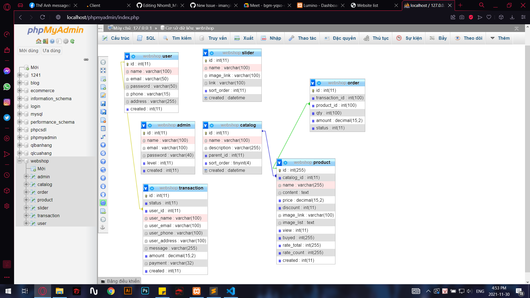Open the Thêm dropdown tab

tap(500, 38)
